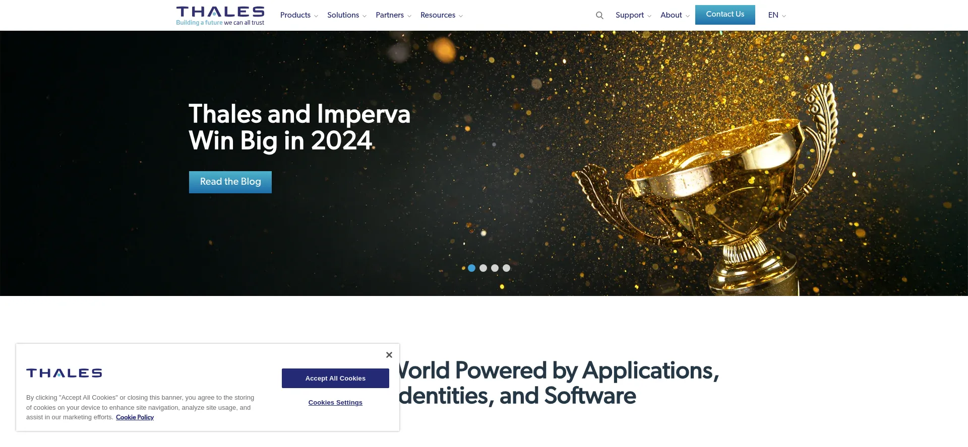The image size is (968, 447).
Task: Expand the Products menu
Action: point(299,15)
